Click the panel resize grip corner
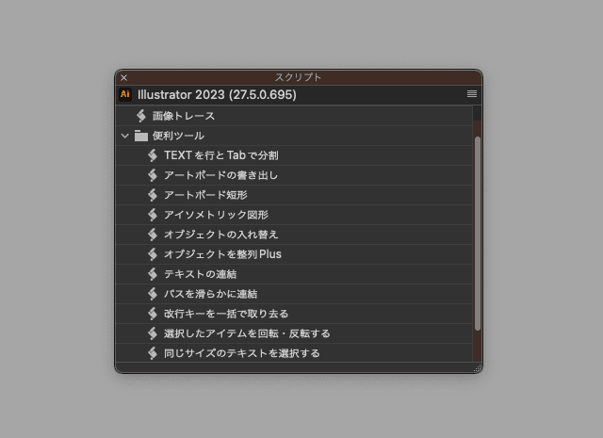Screen dimensions: 603x438 coord(478,368)
